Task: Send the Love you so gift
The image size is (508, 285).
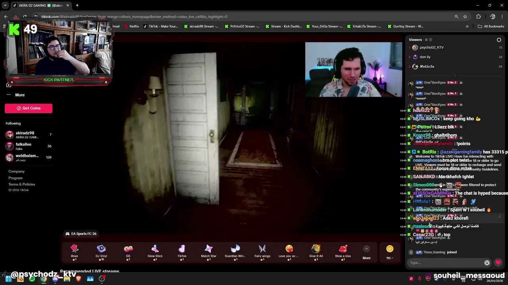Action: [289, 252]
